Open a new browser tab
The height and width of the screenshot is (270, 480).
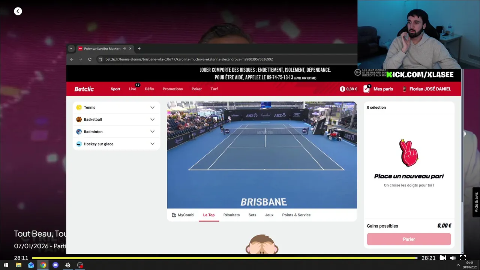(x=139, y=48)
